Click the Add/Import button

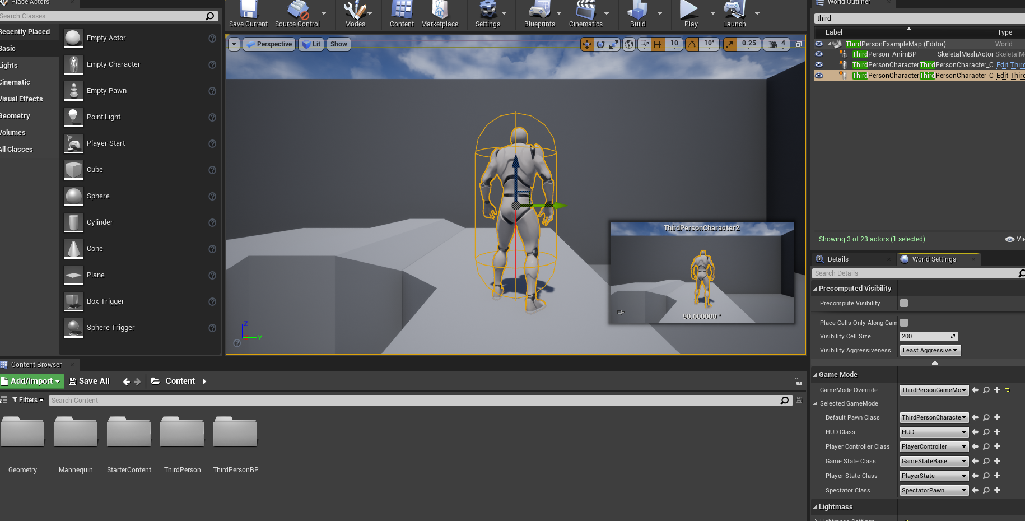32,381
